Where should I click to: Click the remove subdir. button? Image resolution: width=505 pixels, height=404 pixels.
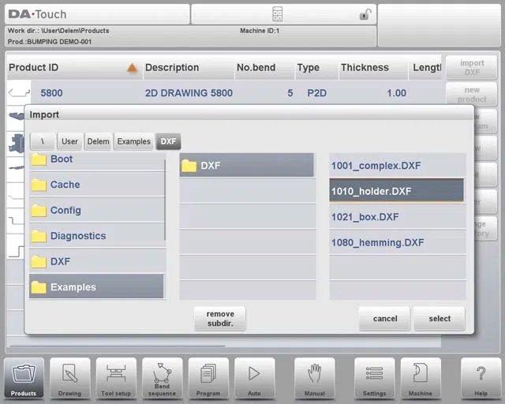tap(220, 319)
